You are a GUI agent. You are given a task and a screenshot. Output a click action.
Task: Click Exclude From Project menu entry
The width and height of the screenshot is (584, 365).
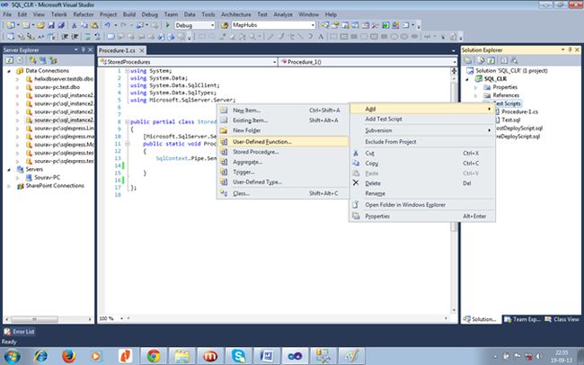coord(422,142)
